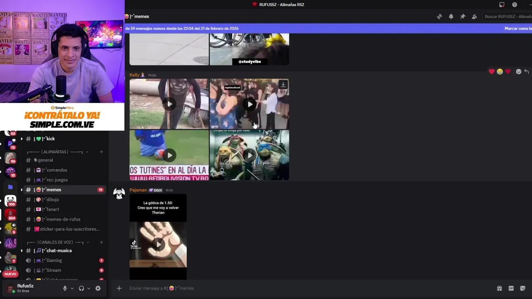Toggle headphones deafen in user panel
This screenshot has width=532, height=299.
(81, 288)
